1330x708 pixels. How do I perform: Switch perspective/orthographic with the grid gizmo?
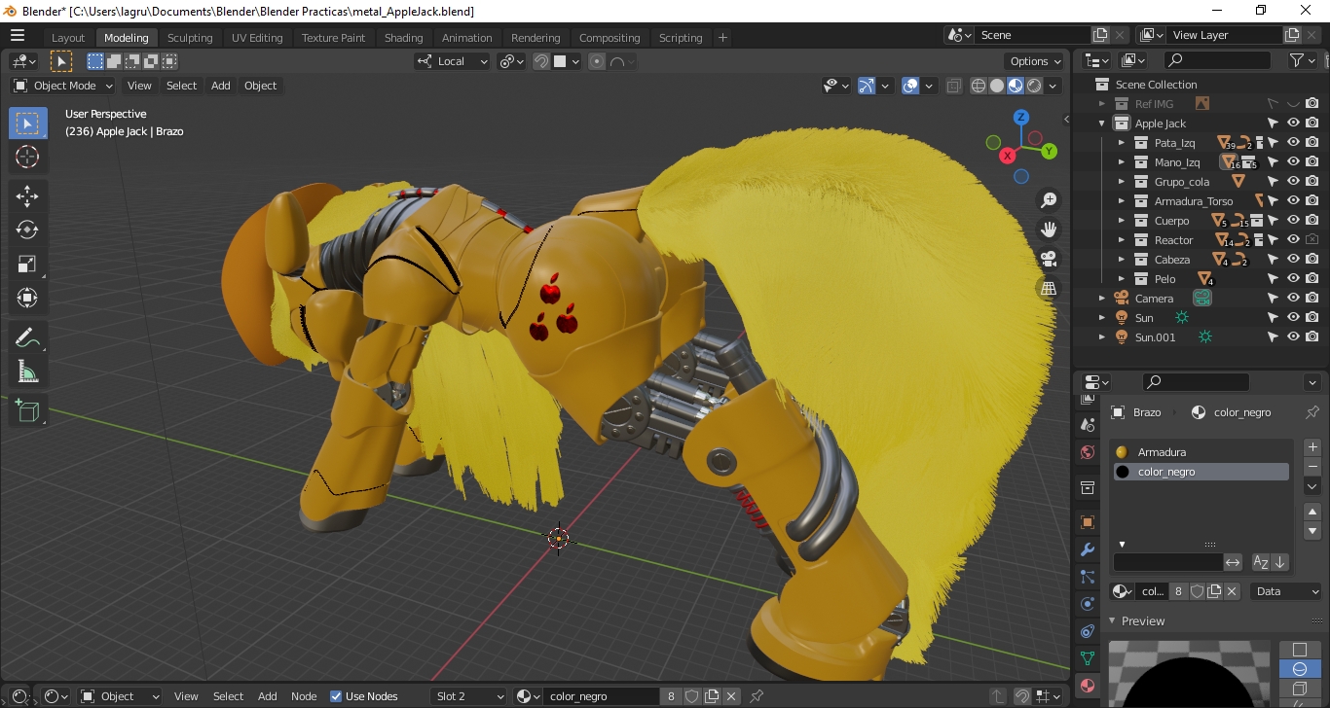pyautogui.click(x=1049, y=288)
